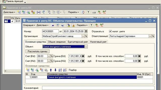
Task: Click ellipsis selector for Ответственный field
Action: [150, 36]
